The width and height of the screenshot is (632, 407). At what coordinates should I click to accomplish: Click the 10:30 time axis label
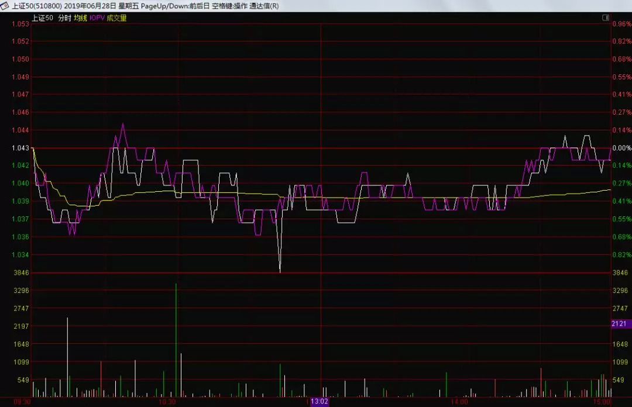click(x=167, y=402)
